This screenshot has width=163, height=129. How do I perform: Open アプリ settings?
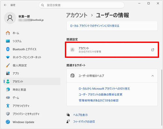point(32,73)
